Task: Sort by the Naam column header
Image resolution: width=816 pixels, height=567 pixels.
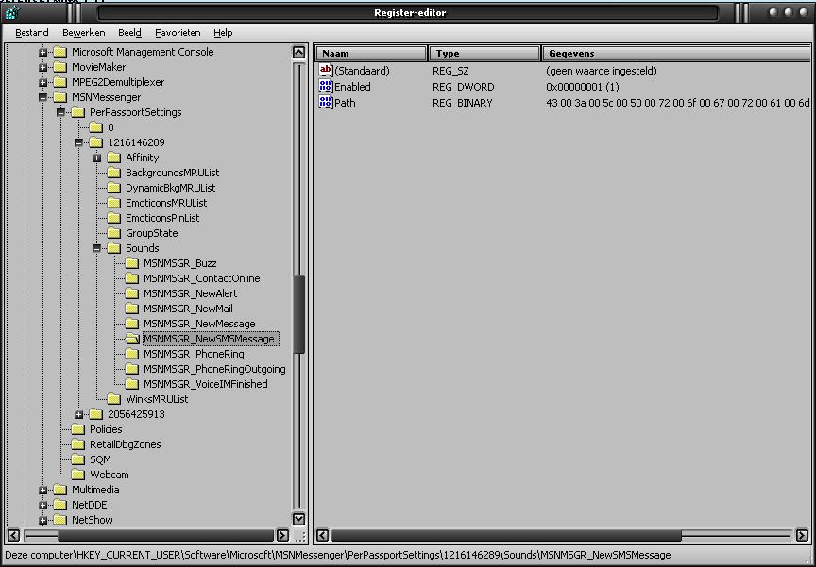Action: click(x=371, y=54)
